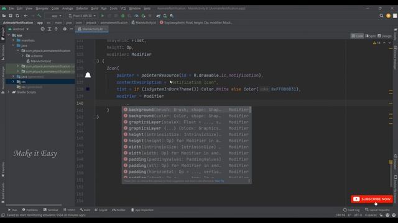Open the Navigate menu
Image resolution: width=398 pixels, height=223 pixels.
click(42, 8)
